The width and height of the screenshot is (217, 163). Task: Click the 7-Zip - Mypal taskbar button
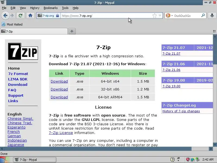coord(35,160)
